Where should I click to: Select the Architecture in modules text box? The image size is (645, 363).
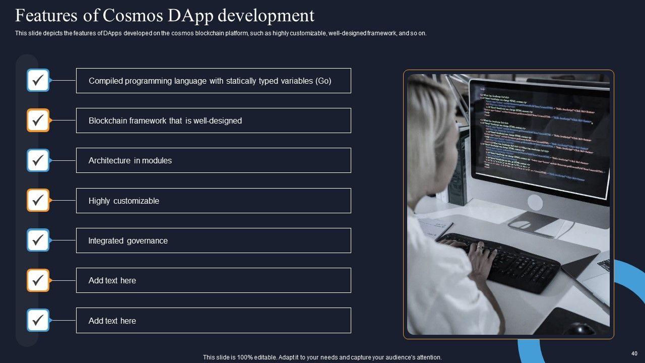(214, 160)
